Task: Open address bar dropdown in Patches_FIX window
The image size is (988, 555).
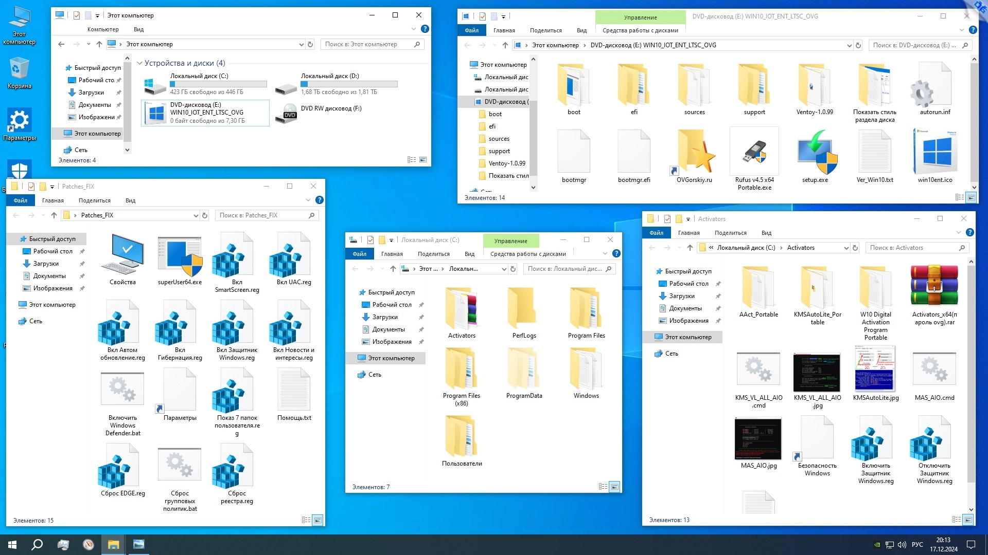Action: pos(196,215)
